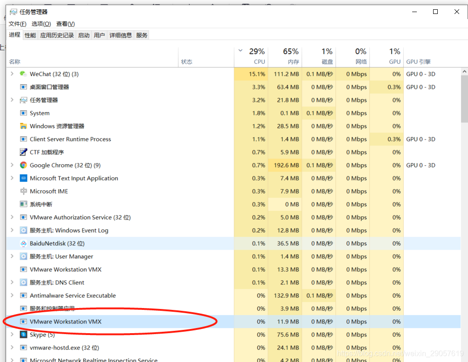
Task: Sort by the 磁盘 column header
Action: pos(319,56)
